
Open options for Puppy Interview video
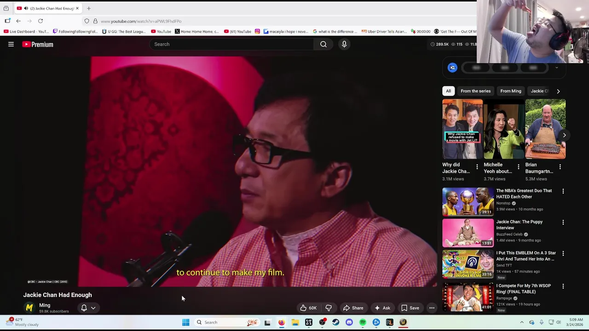click(563, 223)
